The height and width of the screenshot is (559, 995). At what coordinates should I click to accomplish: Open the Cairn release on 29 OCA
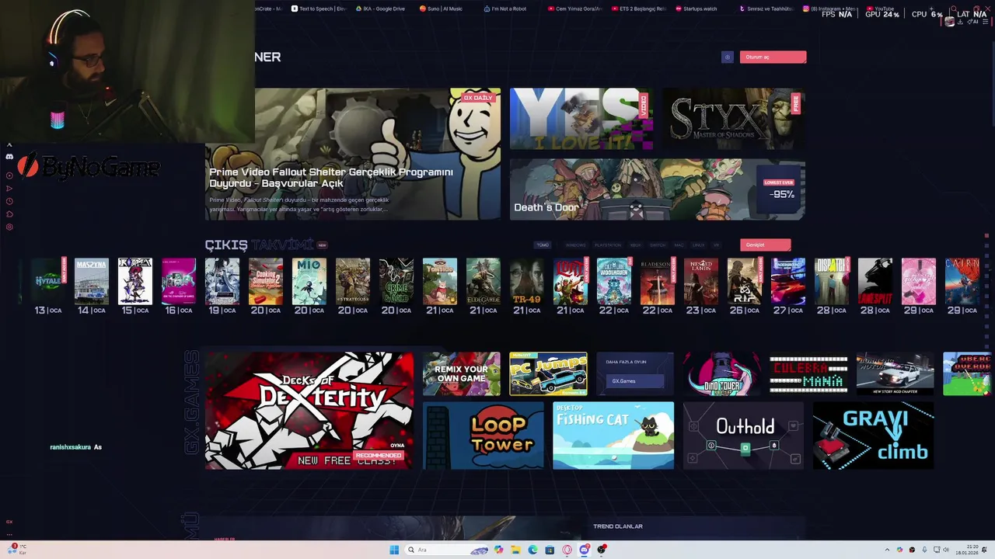click(962, 281)
